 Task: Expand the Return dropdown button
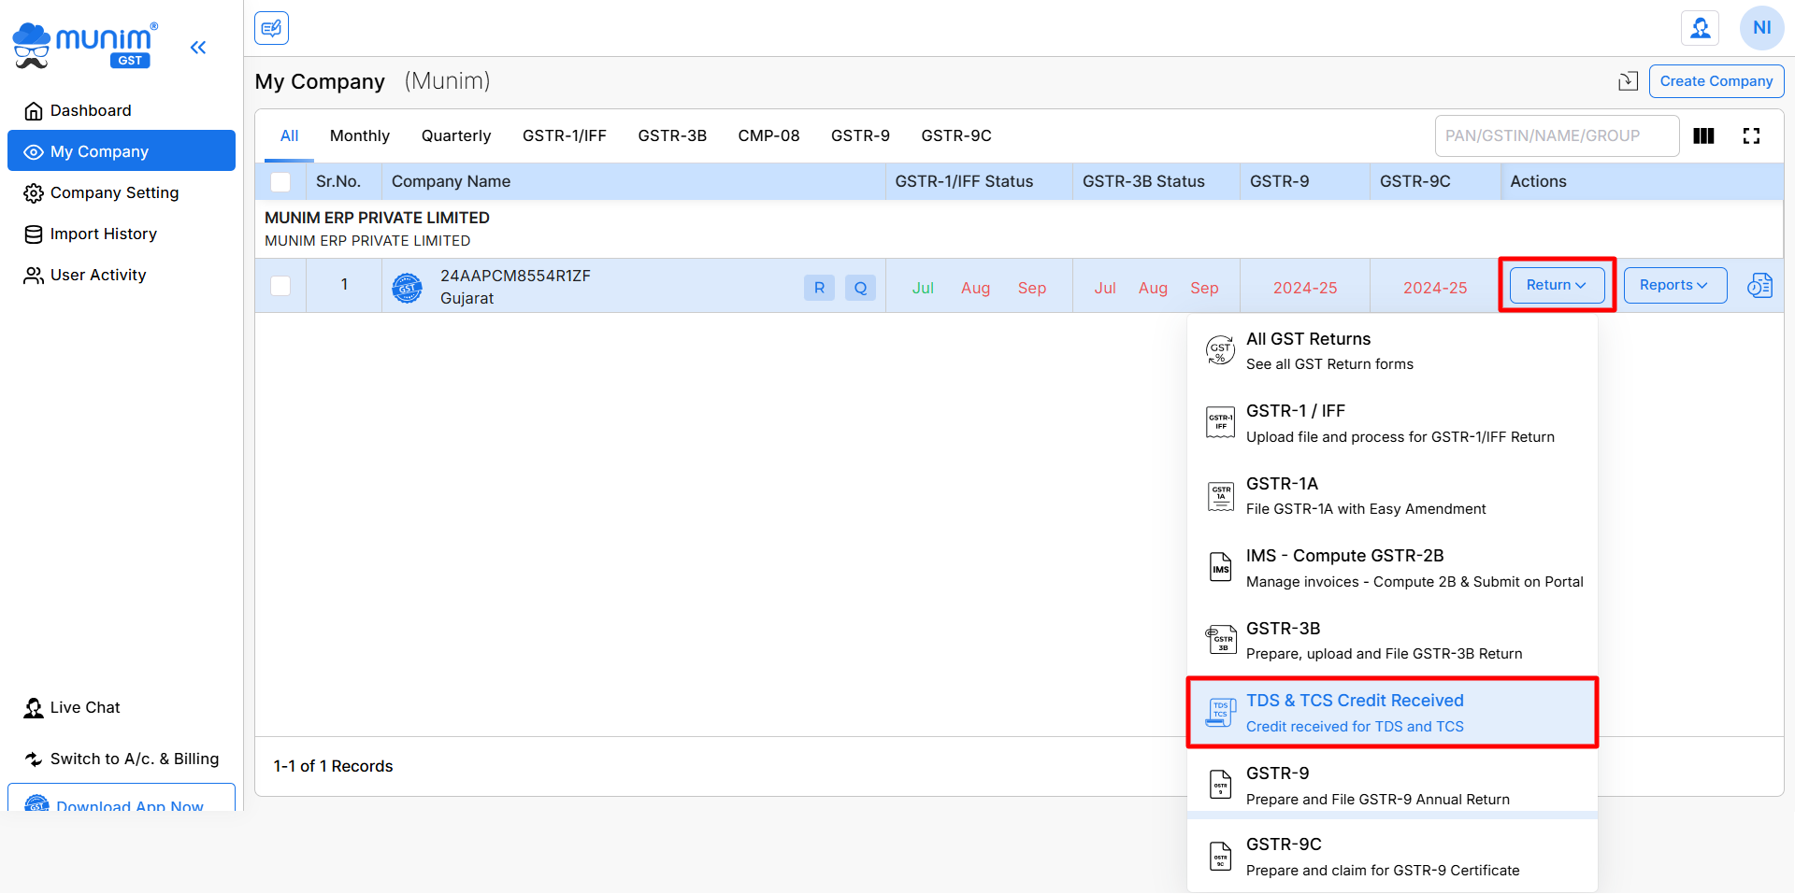click(1557, 285)
